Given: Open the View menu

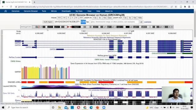Looking at the screenshot, I should point(89,11).
